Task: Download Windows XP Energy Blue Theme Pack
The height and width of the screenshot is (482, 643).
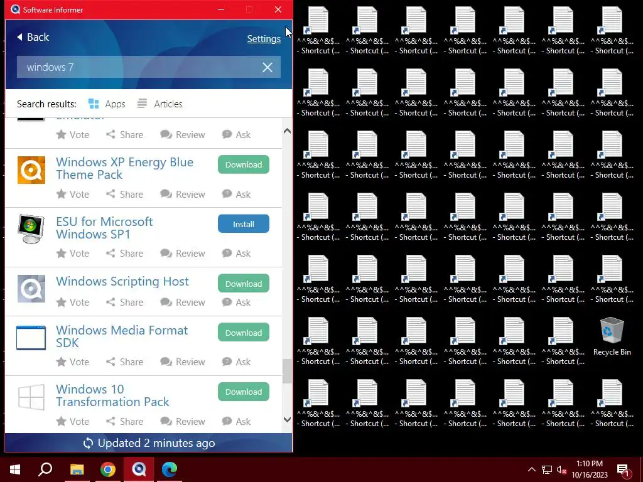Action: [244, 164]
